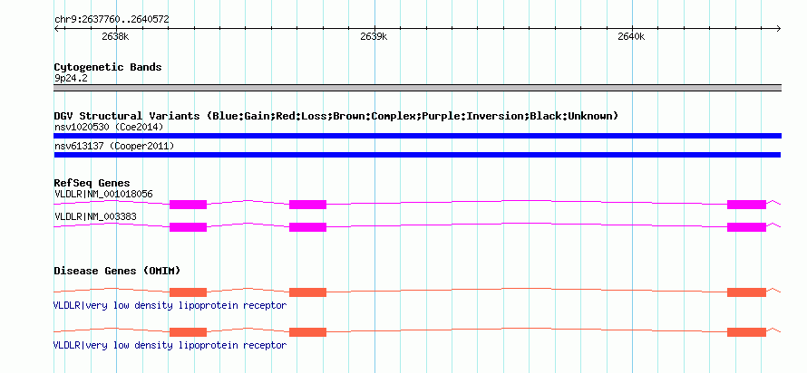Click the VLDLR|NM_003383 transcript label
The height and width of the screenshot is (373, 807).
tap(95, 216)
